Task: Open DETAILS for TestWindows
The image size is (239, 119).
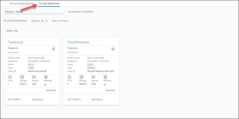Action: pyautogui.click(x=97, y=100)
